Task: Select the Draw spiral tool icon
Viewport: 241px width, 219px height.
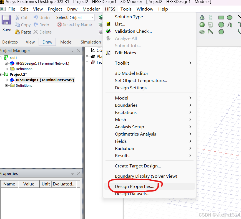Action: [x=210, y=25]
